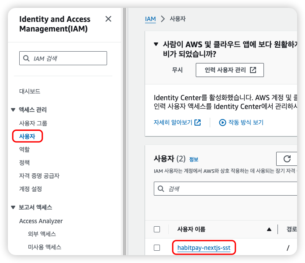Close the IAM sidebar with X icon

coord(108,19)
